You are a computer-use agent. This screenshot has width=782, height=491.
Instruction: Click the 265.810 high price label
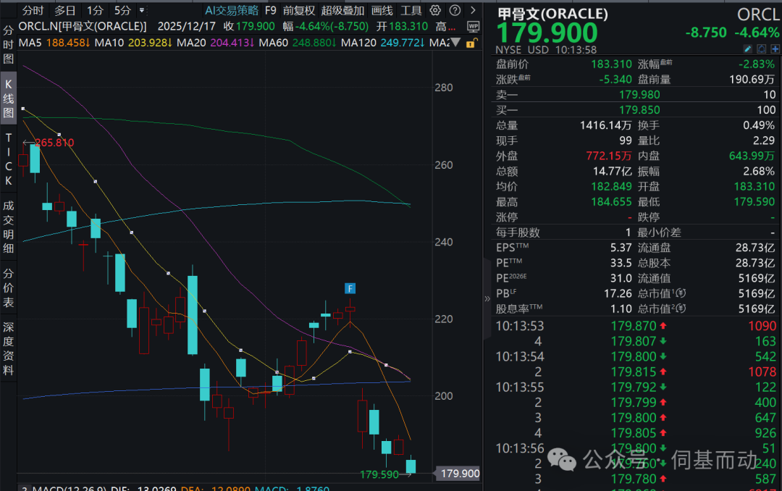point(54,143)
